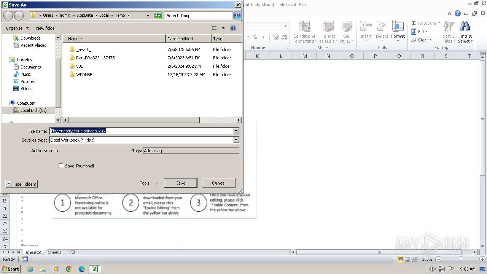
Task: Click the Temp breadcrumb in address bar
Action: [120, 16]
